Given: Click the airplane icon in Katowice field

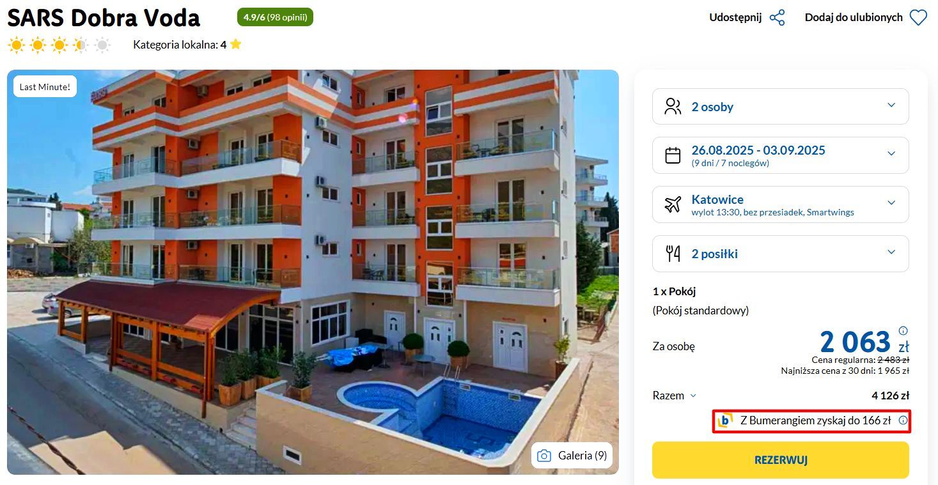Looking at the screenshot, I should pos(673,204).
